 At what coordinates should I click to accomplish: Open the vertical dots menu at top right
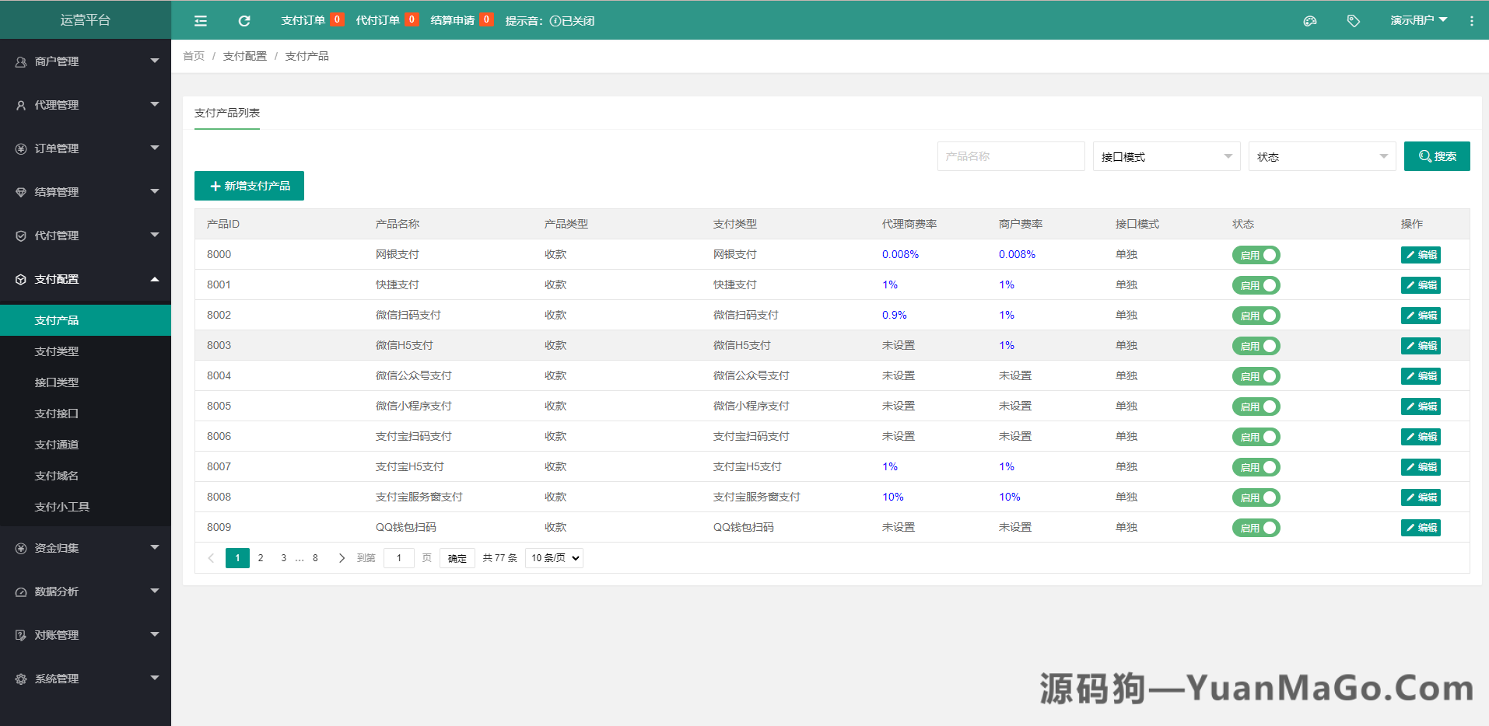click(x=1471, y=20)
